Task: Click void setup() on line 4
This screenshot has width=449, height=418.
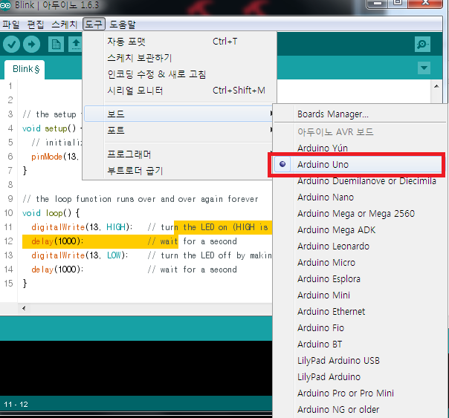Action: (49, 128)
